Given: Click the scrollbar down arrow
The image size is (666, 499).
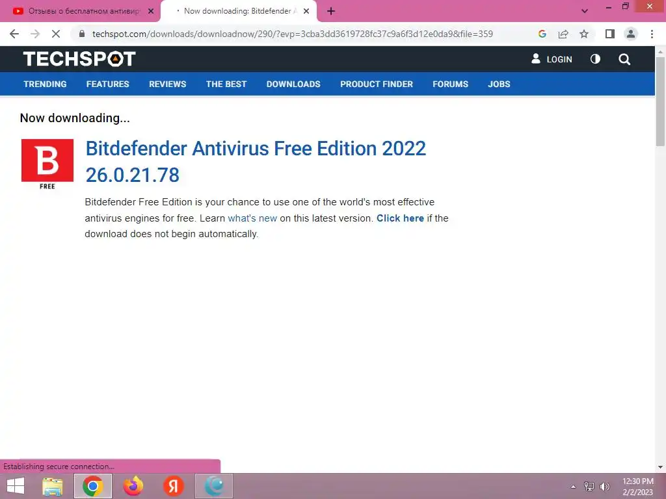Looking at the screenshot, I should (x=660, y=467).
